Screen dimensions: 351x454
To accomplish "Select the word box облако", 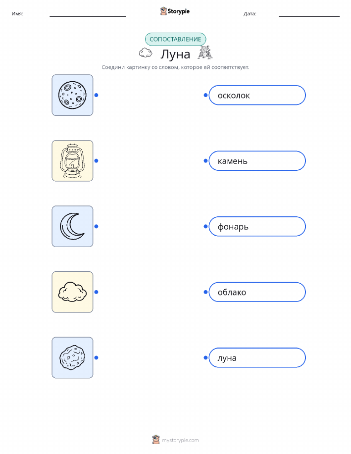I will click(x=257, y=292).
